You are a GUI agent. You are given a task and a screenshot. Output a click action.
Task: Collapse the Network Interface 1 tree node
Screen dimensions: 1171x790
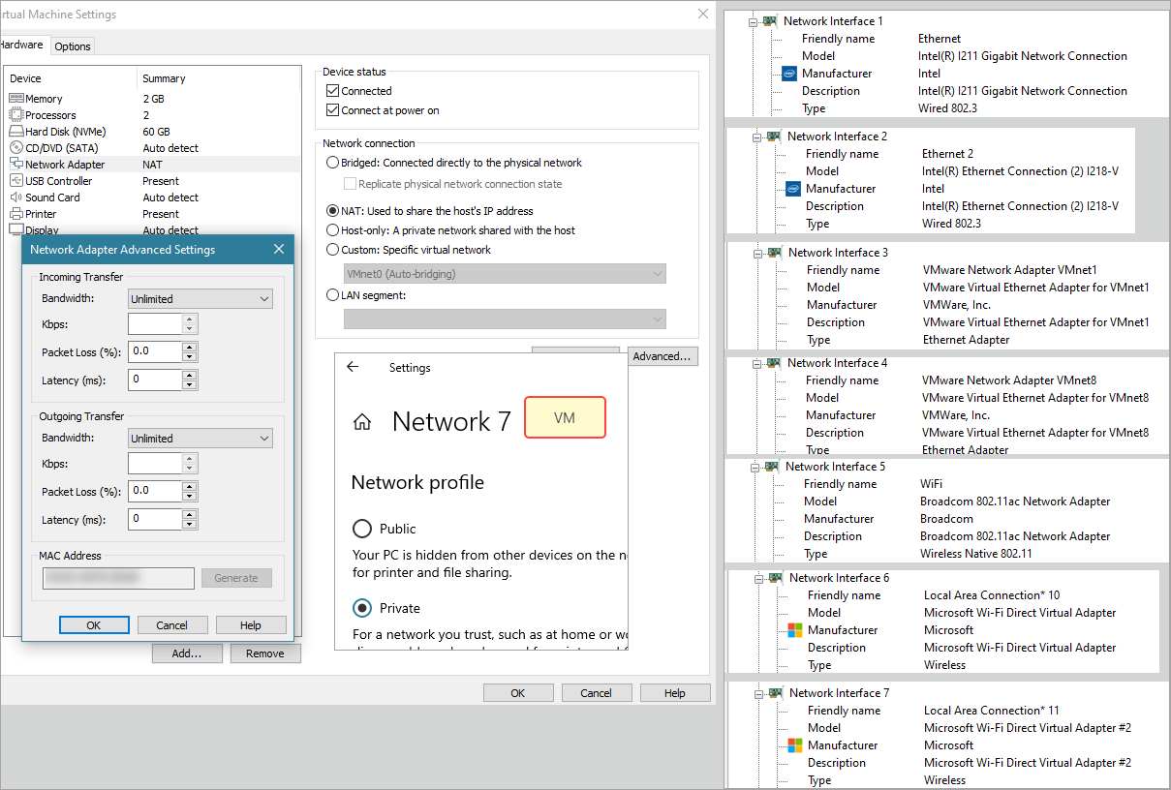point(752,21)
